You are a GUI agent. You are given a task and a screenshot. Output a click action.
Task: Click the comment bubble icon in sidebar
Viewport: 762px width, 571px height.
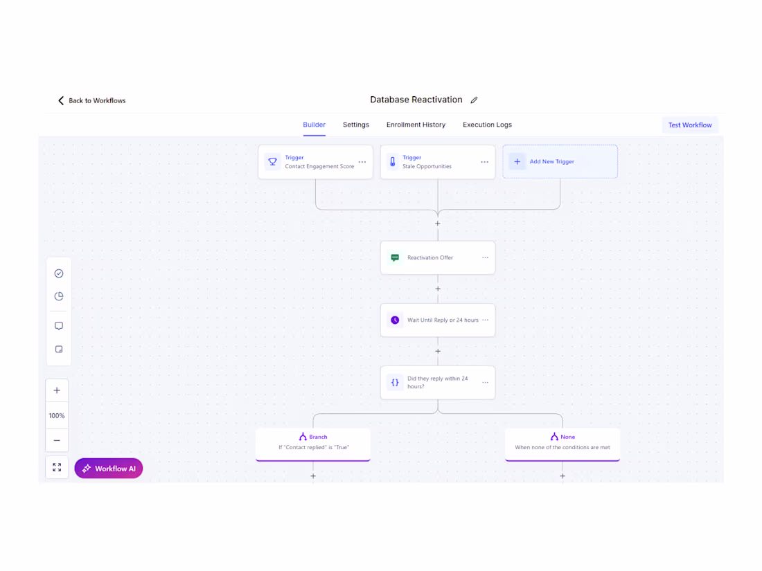click(58, 325)
